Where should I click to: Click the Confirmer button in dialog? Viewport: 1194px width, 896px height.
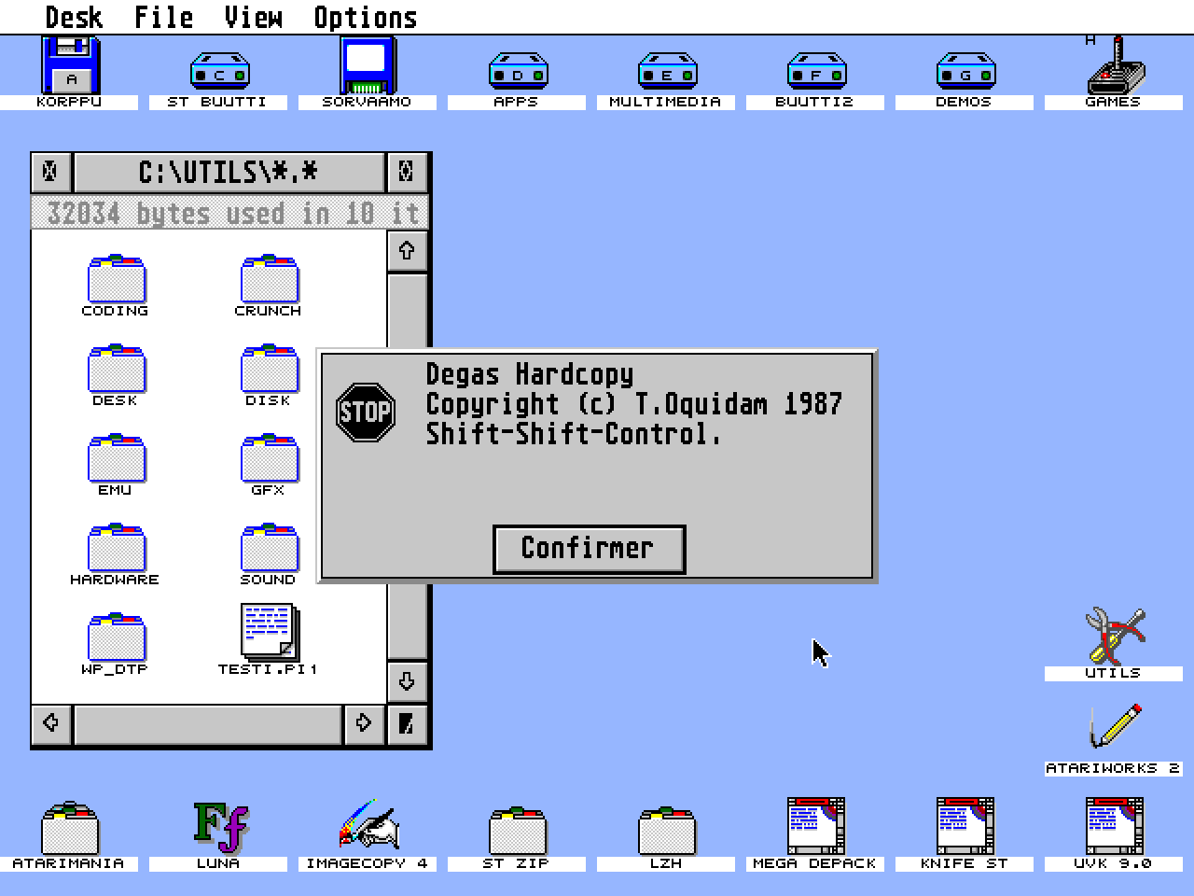(589, 549)
